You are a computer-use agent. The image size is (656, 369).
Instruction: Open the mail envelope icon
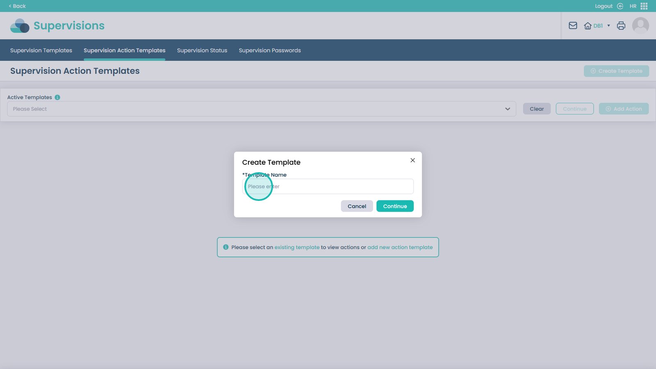573,25
